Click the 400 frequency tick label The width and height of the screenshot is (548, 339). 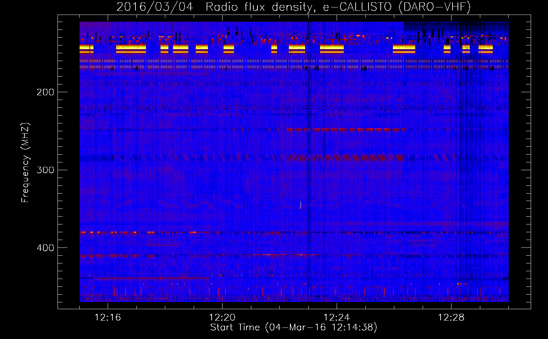(x=45, y=248)
